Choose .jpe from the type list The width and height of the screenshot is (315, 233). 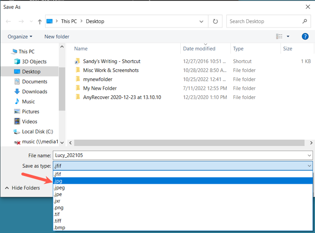click(183, 194)
